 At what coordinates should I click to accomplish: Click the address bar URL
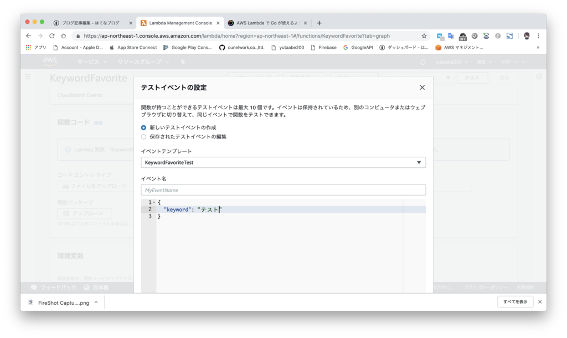coord(236,36)
